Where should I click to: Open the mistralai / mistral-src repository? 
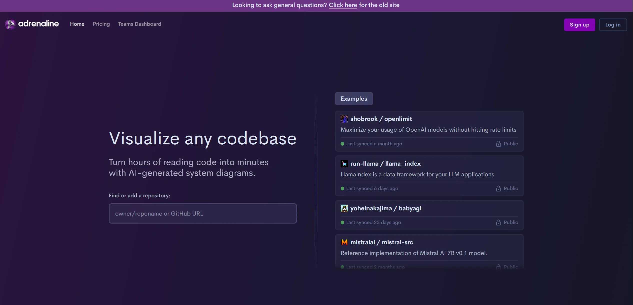381,242
